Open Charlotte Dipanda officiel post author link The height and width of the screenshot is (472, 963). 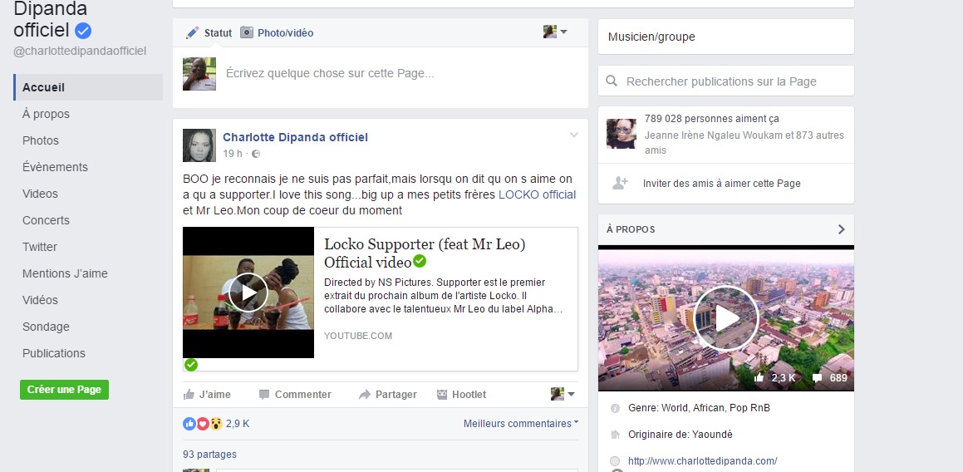(x=296, y=137)
